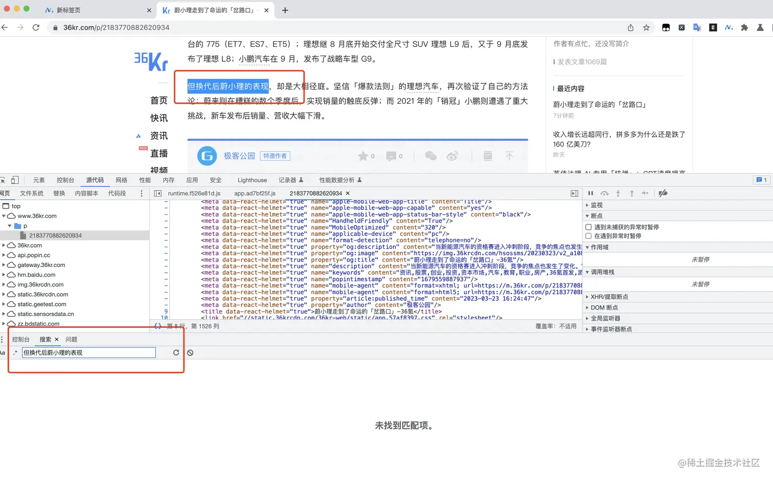Open the 文件系统 navigator tab
The width and height of the screenshot is (773, 481).
point(32,193)
